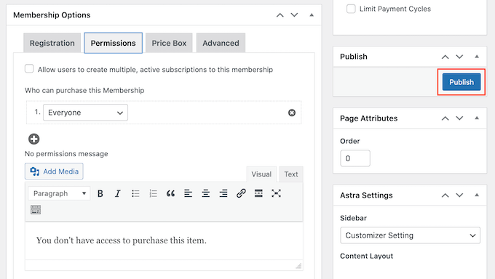The image size is (495, 279).
Task: Enable multiple active subscriptions checkbox
Action: [29, 69]
